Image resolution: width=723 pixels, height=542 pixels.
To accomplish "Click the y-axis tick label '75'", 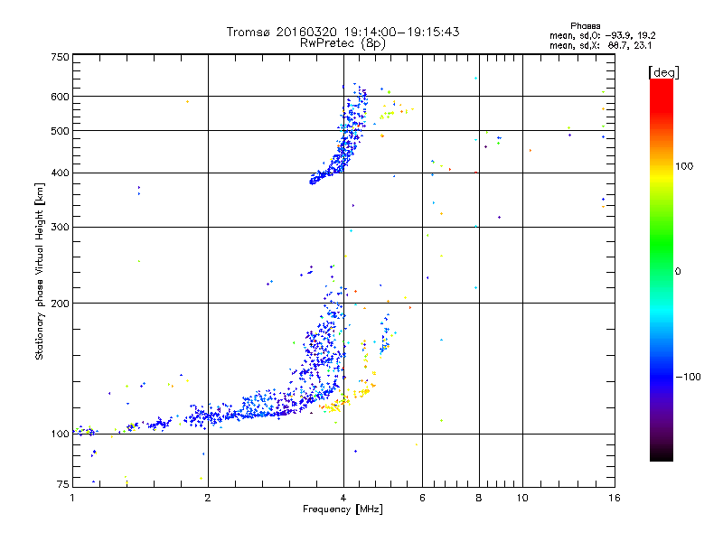I will pos(63,484).
